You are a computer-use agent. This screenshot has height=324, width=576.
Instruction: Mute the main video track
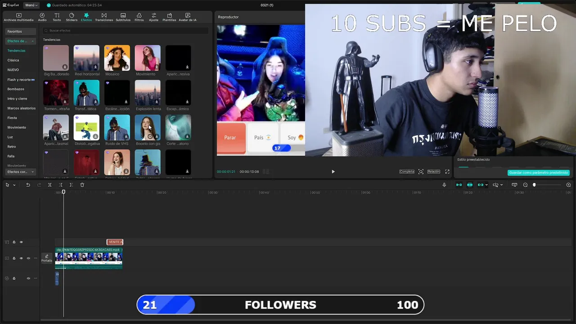click(28, 258)
